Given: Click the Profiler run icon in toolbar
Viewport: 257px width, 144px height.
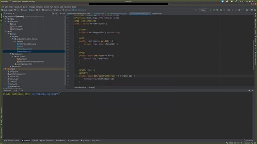Looking at the screenshot, I should click(221, 10).
